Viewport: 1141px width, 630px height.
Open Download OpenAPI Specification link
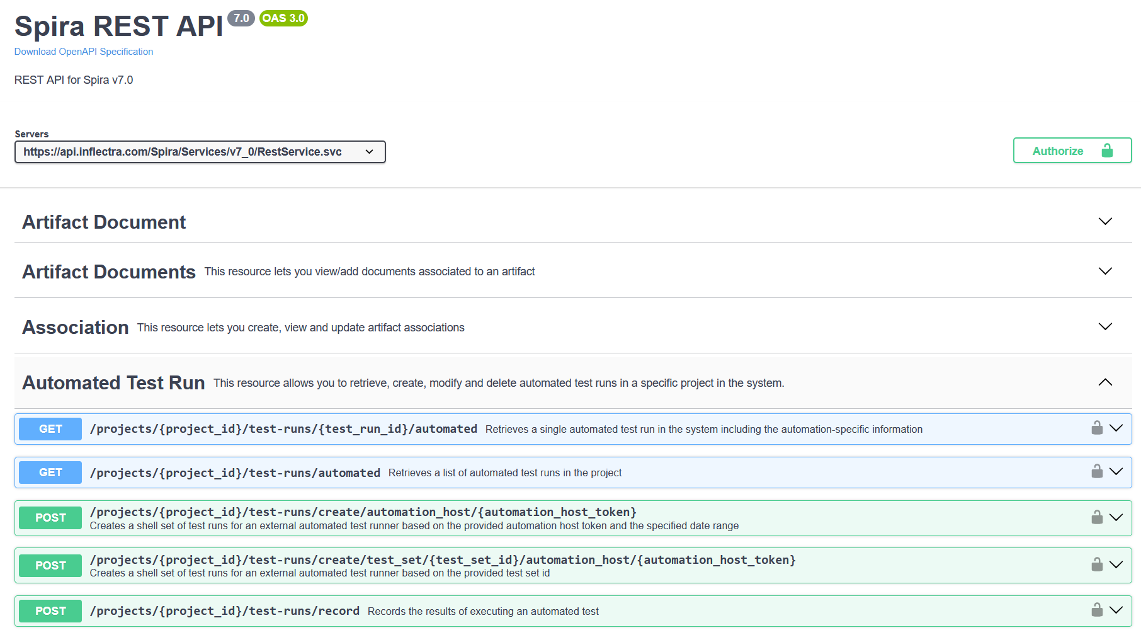pyautogui.click(x=84, y=52)
